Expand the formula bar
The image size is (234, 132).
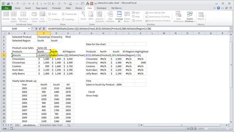pyautogui.click(x=231, y=29)
